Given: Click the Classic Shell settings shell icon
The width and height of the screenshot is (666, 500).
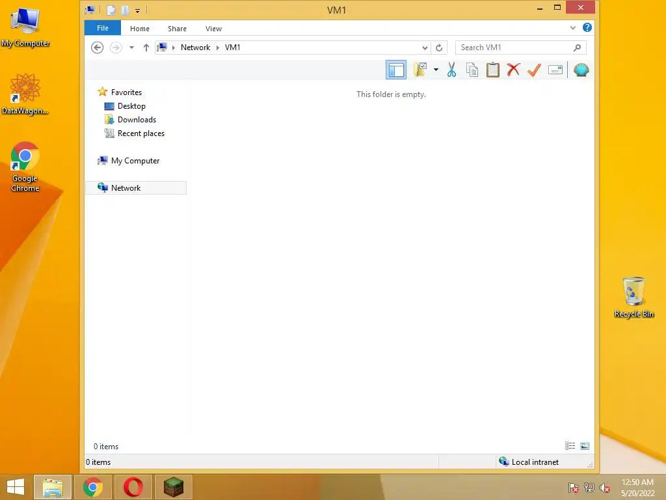Looking at the screenshot, I should [x=581, y=70].
